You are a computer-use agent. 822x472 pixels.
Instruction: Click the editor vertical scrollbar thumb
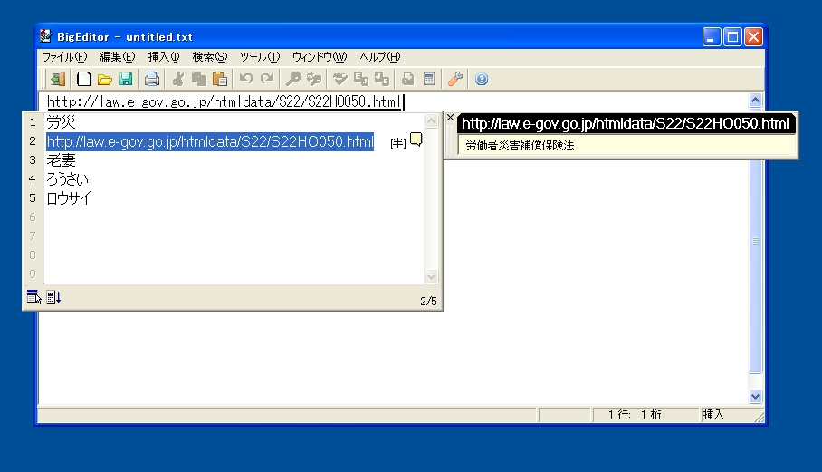pyautogui.click(x=755, y=241)
